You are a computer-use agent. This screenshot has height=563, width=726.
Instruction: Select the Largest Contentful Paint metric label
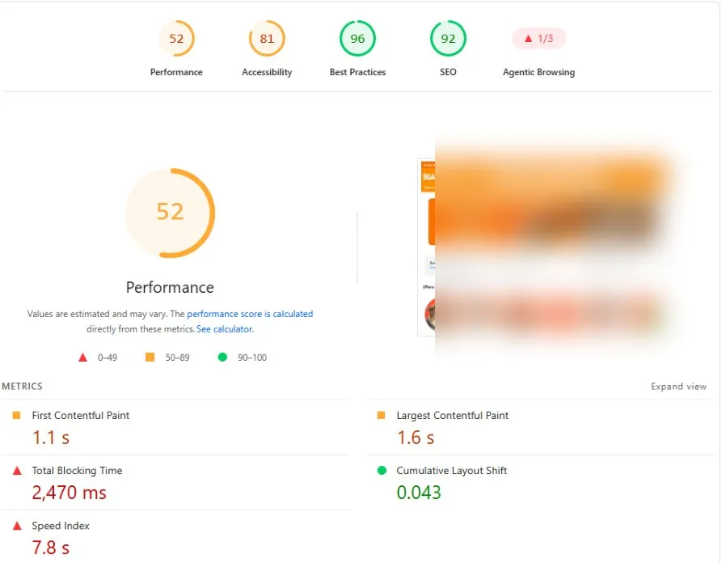(453, 415)
